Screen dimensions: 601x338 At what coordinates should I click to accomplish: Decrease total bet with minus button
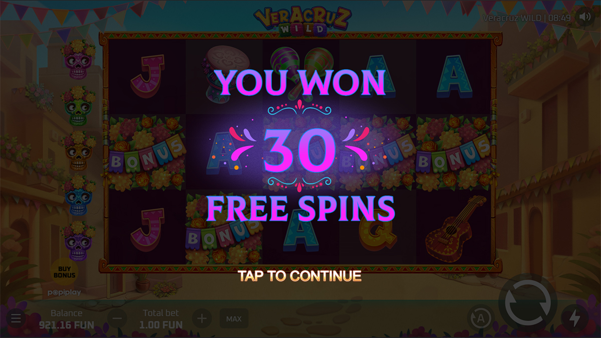117,318
